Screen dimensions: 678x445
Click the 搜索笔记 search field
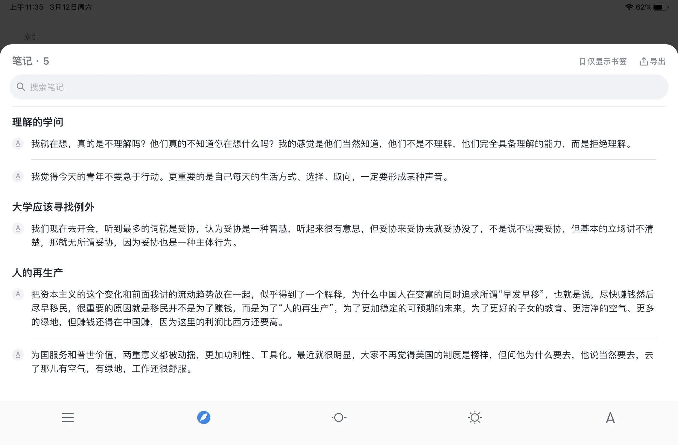coord(339,87)
